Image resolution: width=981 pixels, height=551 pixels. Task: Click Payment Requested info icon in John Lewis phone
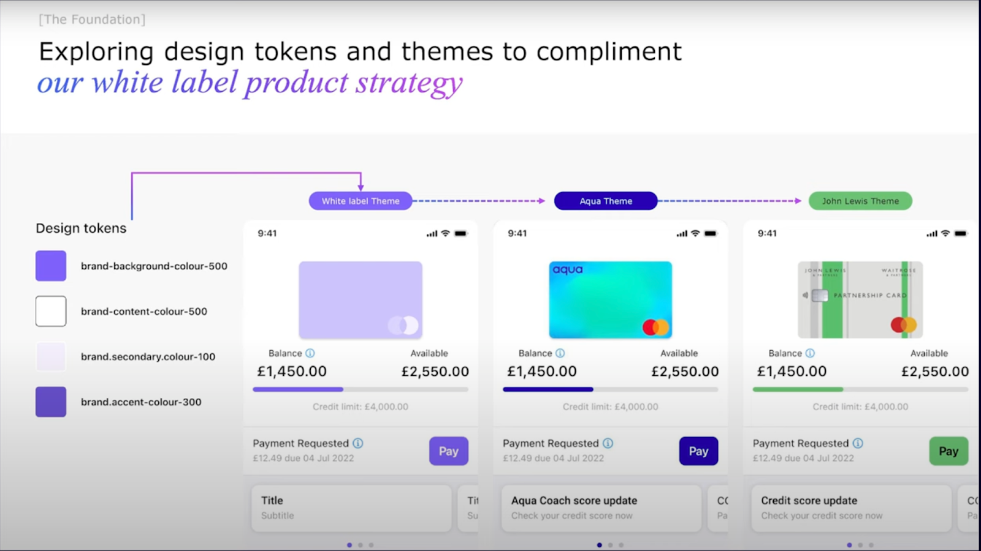(858, 443)
